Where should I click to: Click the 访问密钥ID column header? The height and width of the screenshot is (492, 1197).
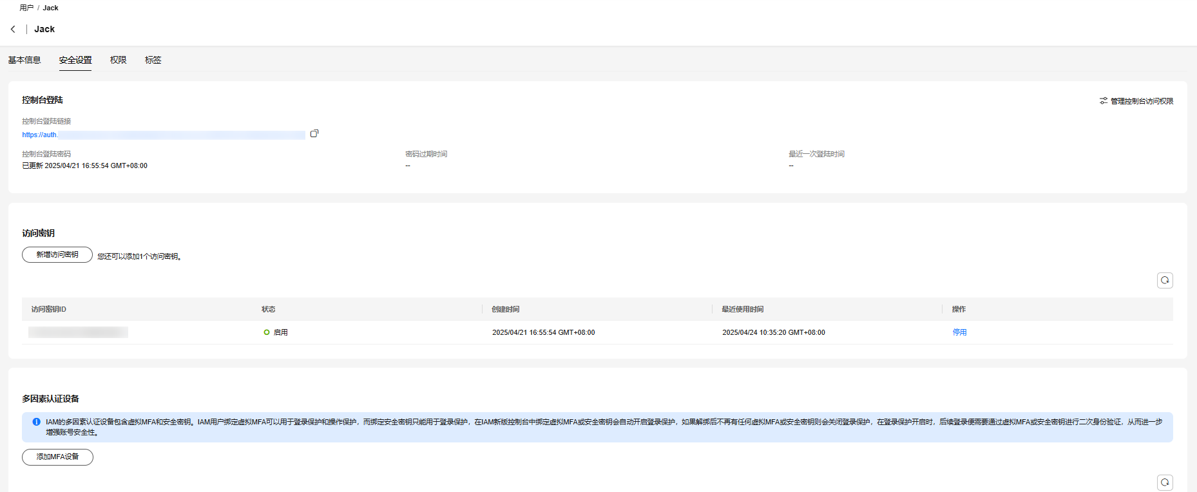49,309
